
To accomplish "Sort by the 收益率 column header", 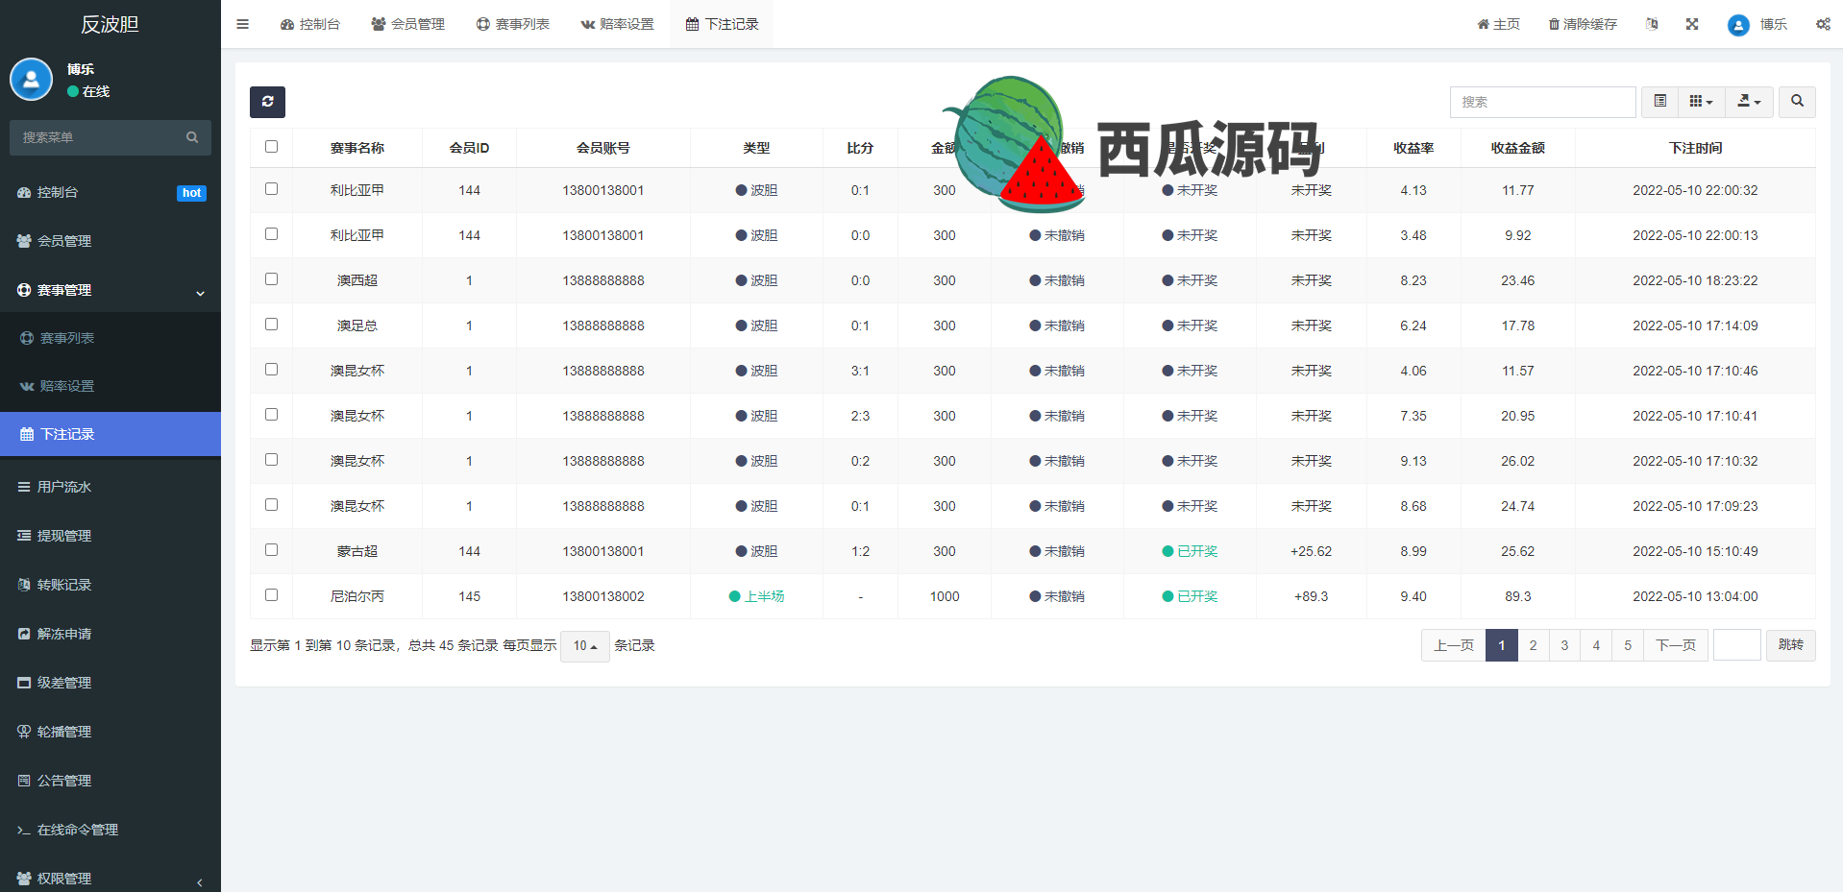I will pos(1413,148).
